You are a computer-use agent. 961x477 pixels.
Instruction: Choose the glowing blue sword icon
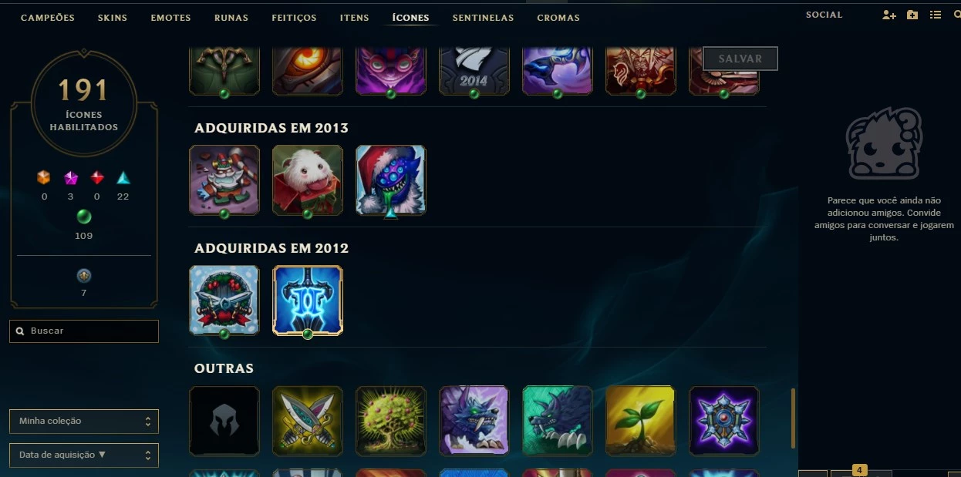(308, 300)
